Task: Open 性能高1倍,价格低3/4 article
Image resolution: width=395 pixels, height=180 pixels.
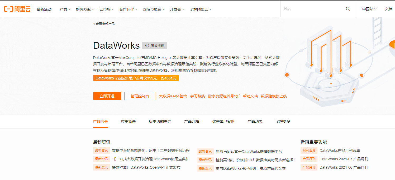Action: pyautogui.click(x=255, y=160)
